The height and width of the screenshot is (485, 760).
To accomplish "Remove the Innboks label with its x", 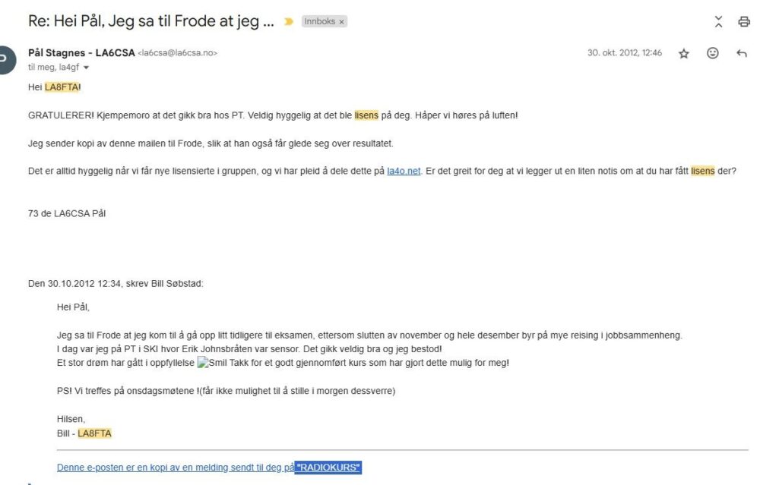I will (x=342, y=22).
